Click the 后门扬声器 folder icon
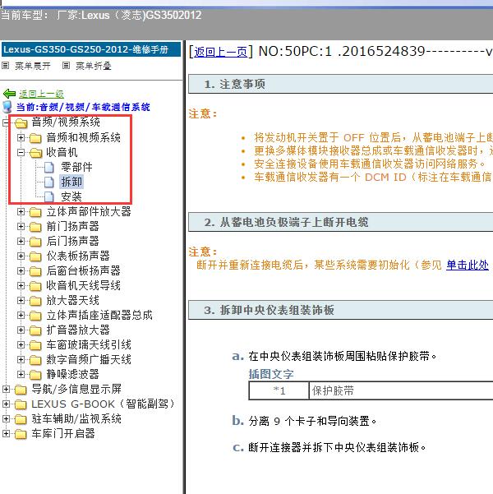Viewport: 493px width, 494px height. [35, 242]
